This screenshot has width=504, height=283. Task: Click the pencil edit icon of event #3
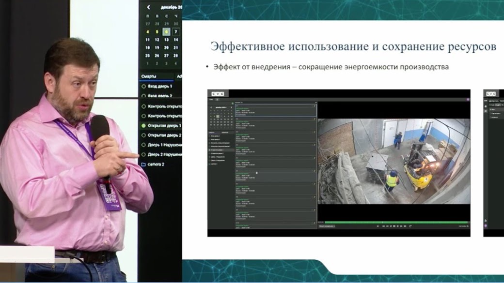pyautogui.click(x=315, y=132)
